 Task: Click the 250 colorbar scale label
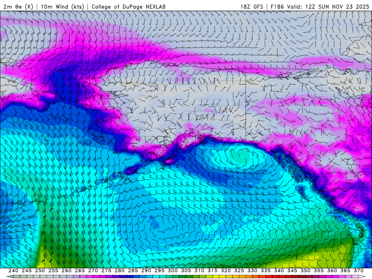pos(40,271)
